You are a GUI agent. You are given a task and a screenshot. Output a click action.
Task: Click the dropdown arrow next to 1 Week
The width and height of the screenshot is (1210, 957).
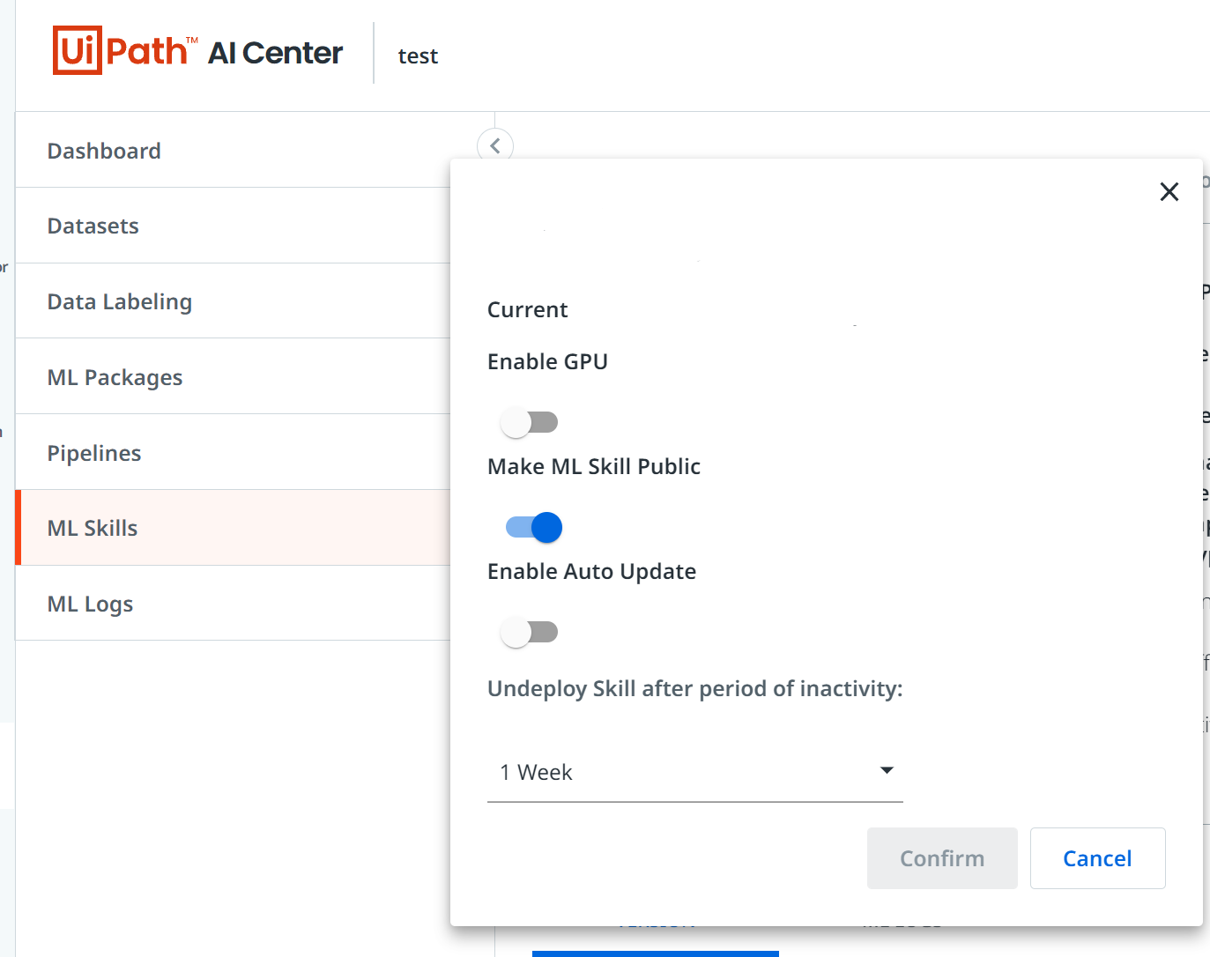[x=887, y=770]
